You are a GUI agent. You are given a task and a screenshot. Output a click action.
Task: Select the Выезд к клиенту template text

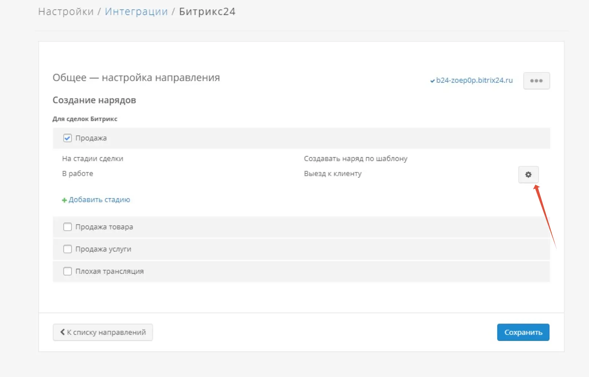click(x=333, y=174)
